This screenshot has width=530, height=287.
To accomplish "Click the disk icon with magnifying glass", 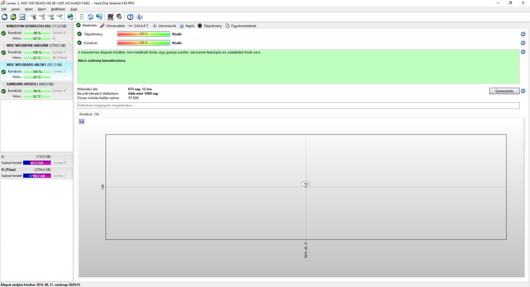I will coord(60,17).
